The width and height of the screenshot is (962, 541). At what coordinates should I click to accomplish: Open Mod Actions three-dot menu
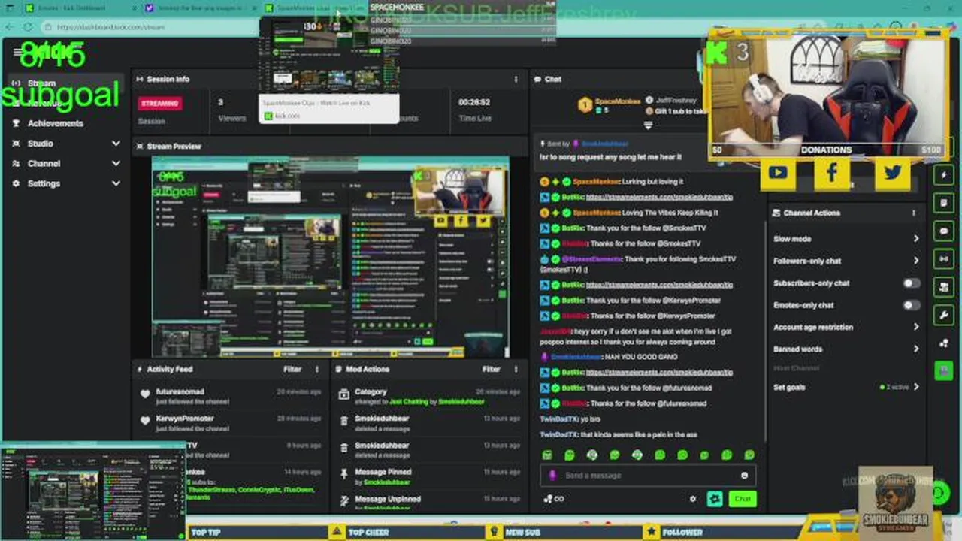coord(516,369)
